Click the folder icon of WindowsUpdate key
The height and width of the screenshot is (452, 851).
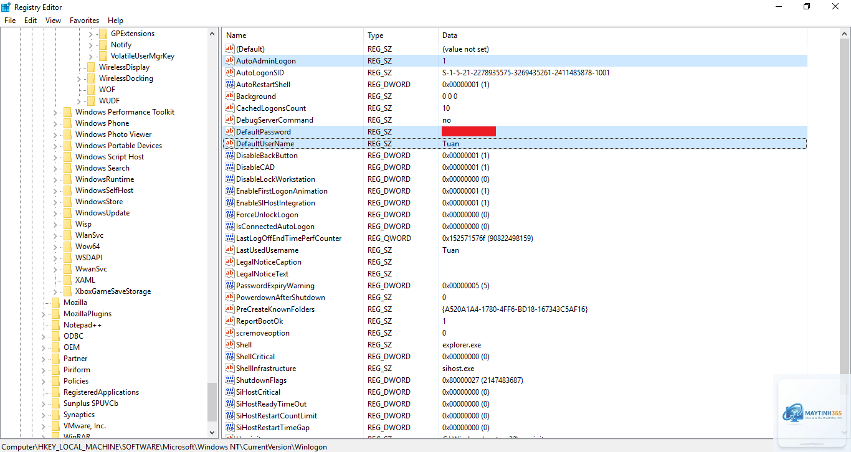[67, 213]
